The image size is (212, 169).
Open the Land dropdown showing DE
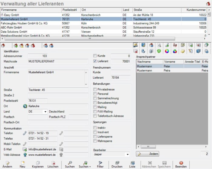[x=45, y=112]
